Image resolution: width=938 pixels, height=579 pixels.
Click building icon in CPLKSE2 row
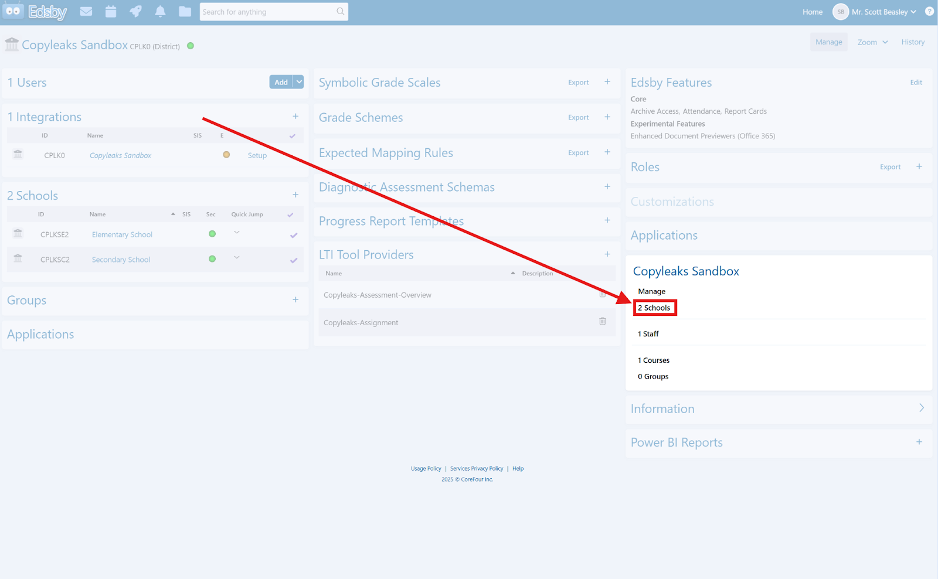[x=18, y=233]
